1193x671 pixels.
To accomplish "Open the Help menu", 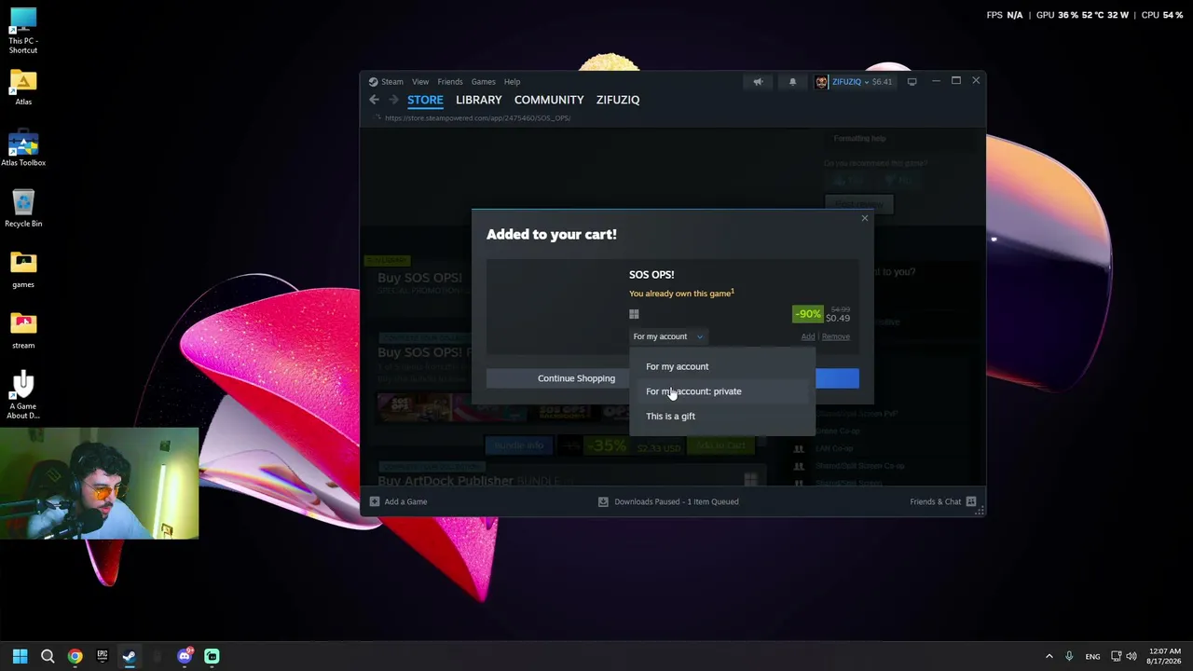I will click(x=512, y=82).
